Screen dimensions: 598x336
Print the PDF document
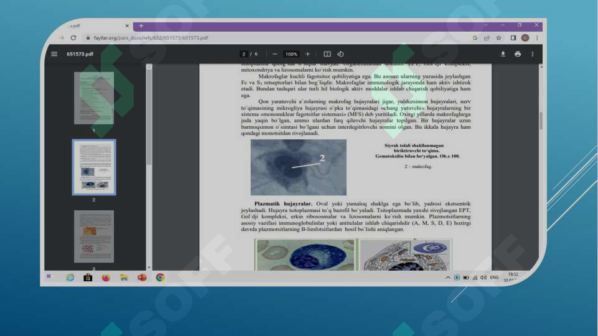tap(518, 54)
